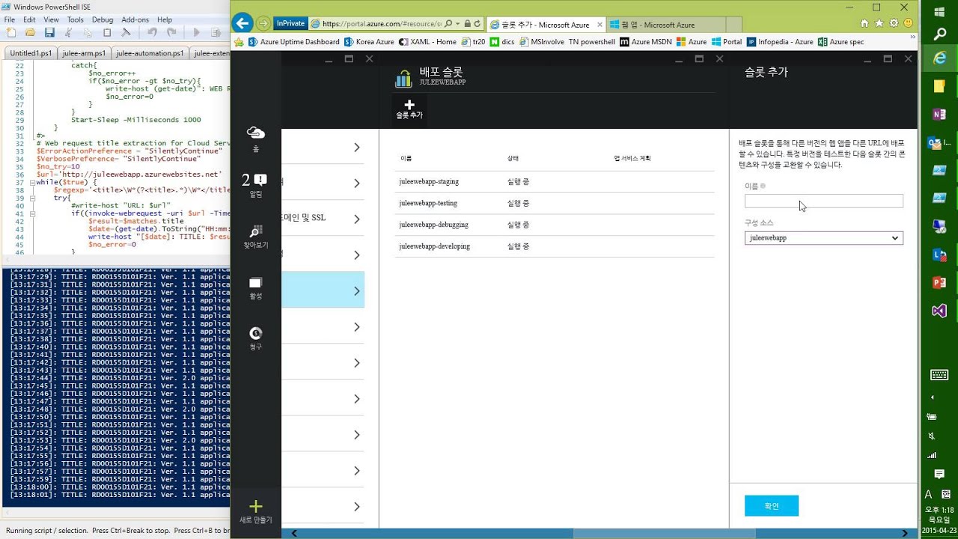
Task: Click the refresh icon in the address bar
Action: 477,24
